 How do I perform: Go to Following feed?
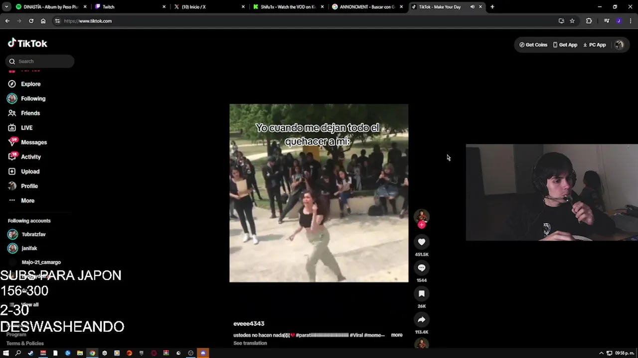click(33, 98)
